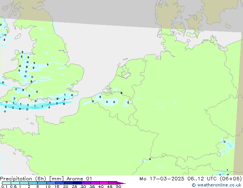Pick the 15–20 mm legend color swatch
Viewport: 243px width, 188px height.
[60, 183]
